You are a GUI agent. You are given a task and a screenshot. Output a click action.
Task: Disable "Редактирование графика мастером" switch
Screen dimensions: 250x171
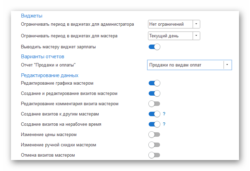(x=154, y=83)
